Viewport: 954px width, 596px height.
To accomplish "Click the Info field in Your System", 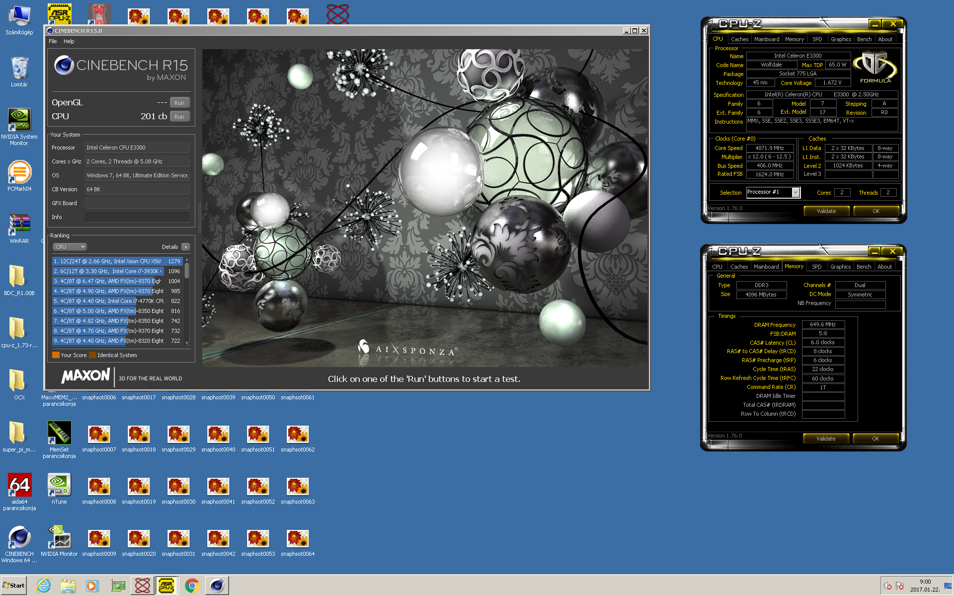I will click(x=137, y=217).
